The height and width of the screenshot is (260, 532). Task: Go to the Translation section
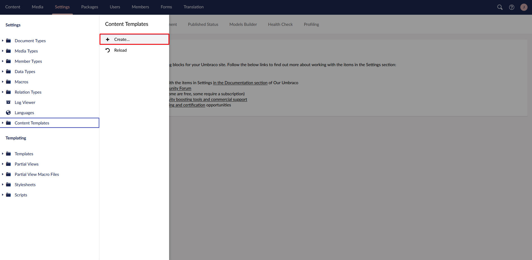(x=194, y=7)
